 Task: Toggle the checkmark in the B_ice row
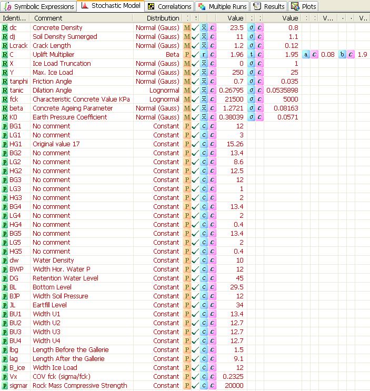(x=195, y=368)
